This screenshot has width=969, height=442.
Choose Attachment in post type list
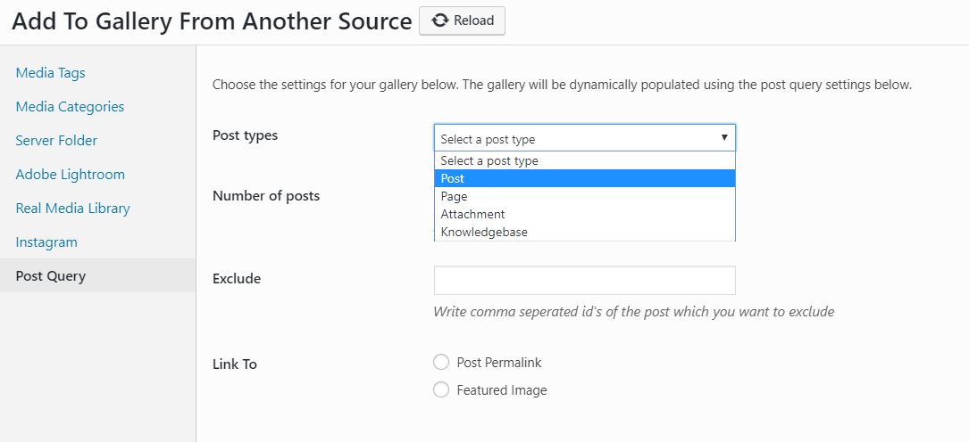pos(585,215)
